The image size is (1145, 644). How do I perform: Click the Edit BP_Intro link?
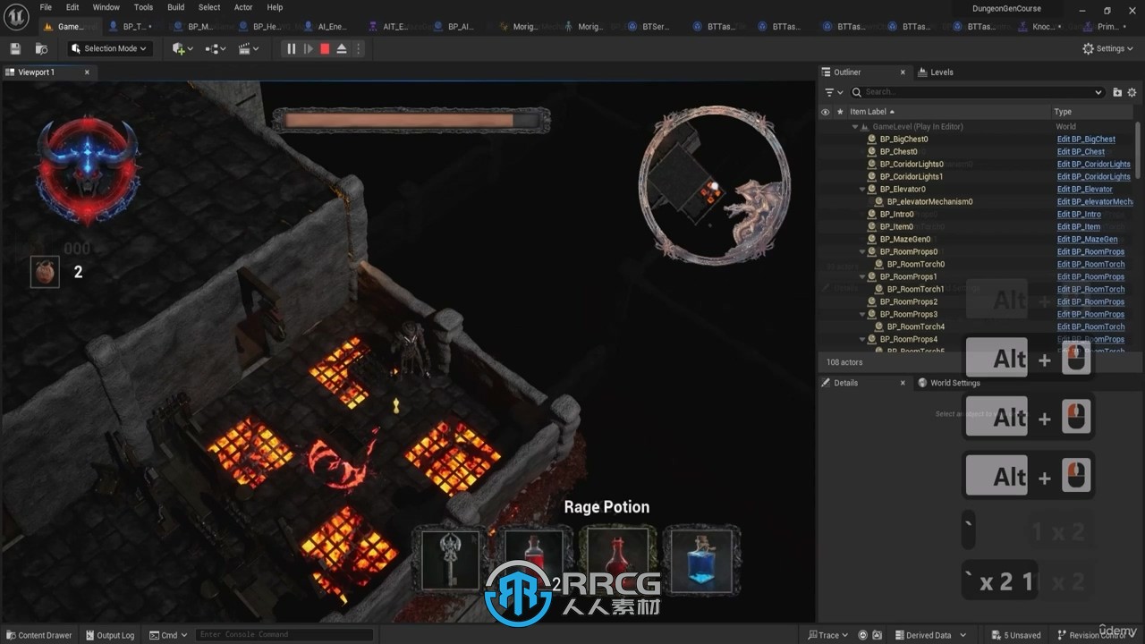1079,215
